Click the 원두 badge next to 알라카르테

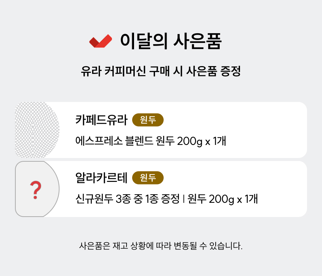click(148, 178)
